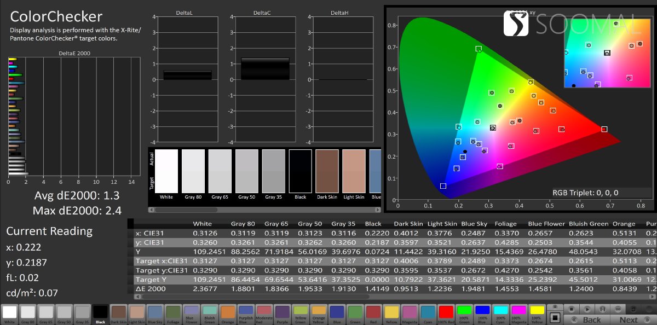
Task: Select the square patch window size icon
Action: point(555,317)
